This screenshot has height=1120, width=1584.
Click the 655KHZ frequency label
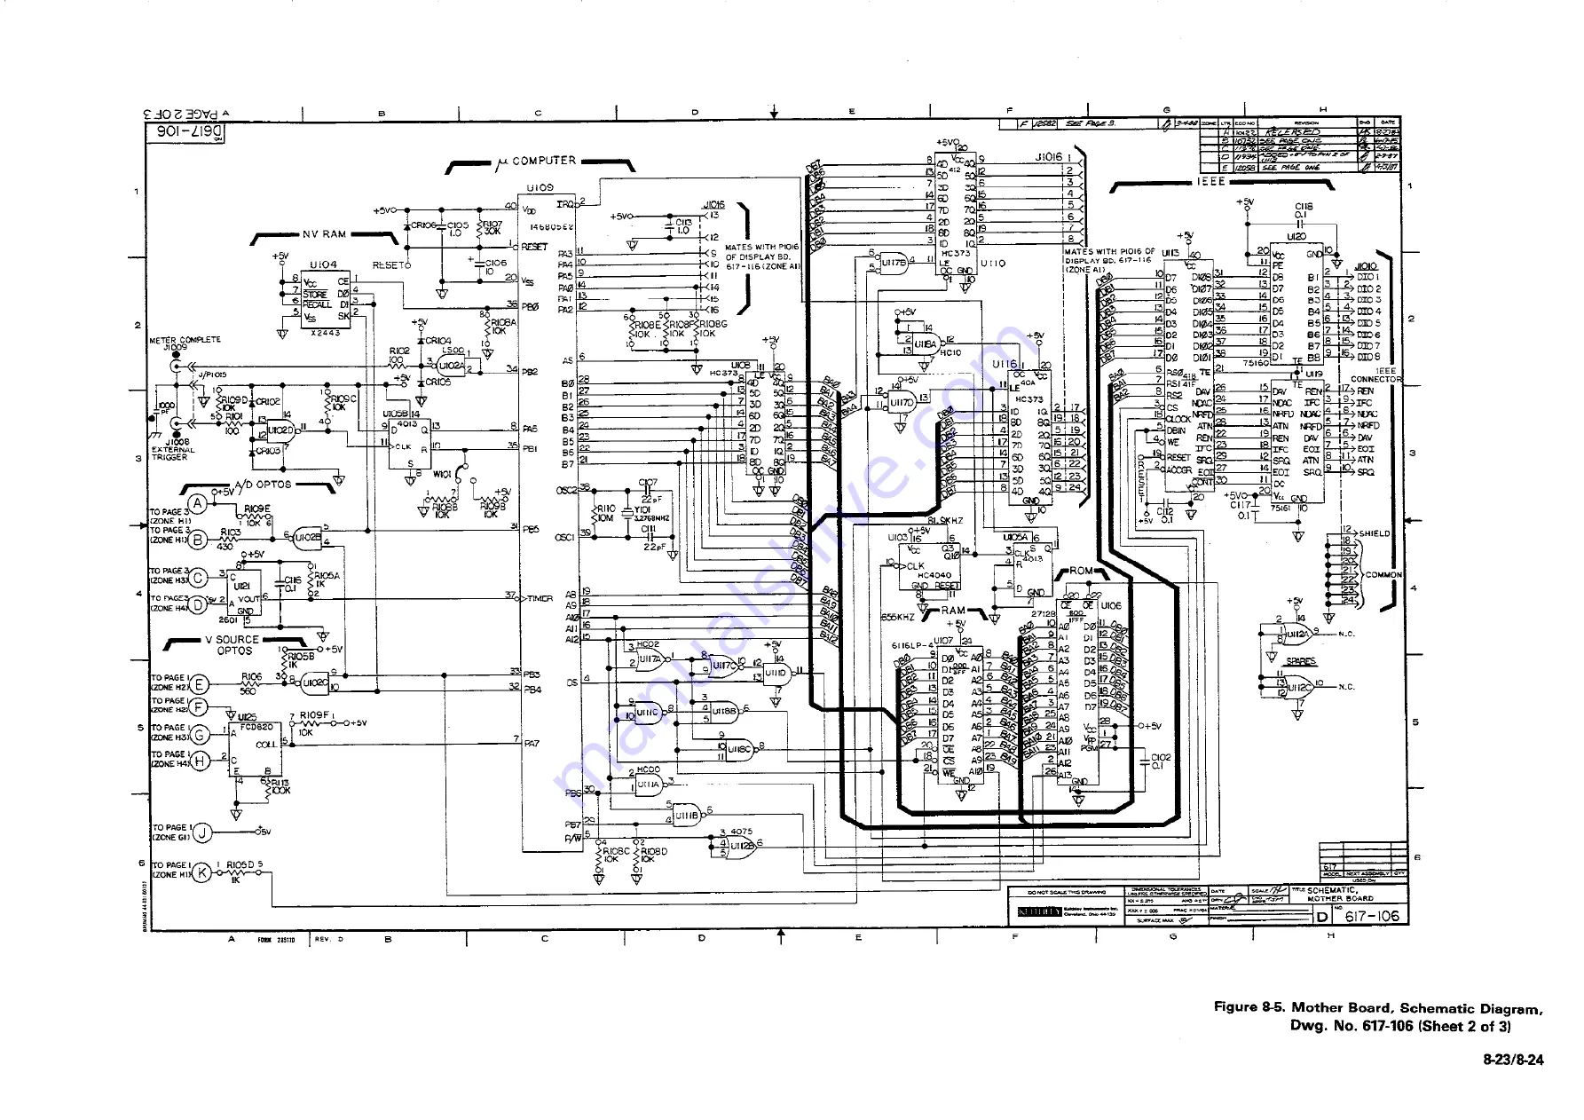[899, 616]
